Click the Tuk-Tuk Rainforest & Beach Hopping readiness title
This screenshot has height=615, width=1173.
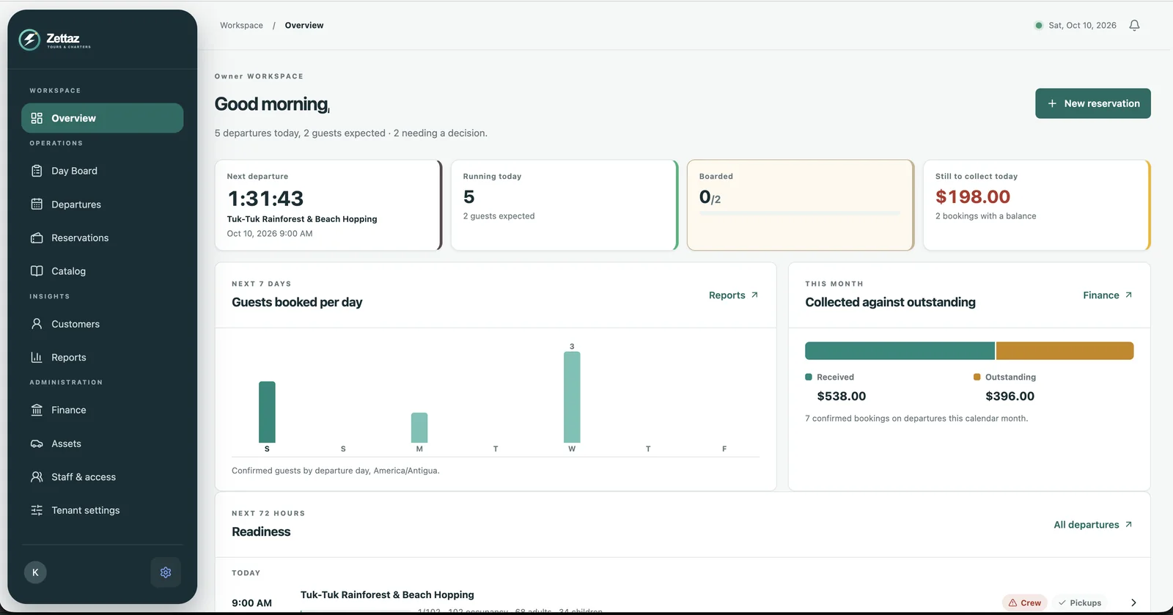pos(387,595)
